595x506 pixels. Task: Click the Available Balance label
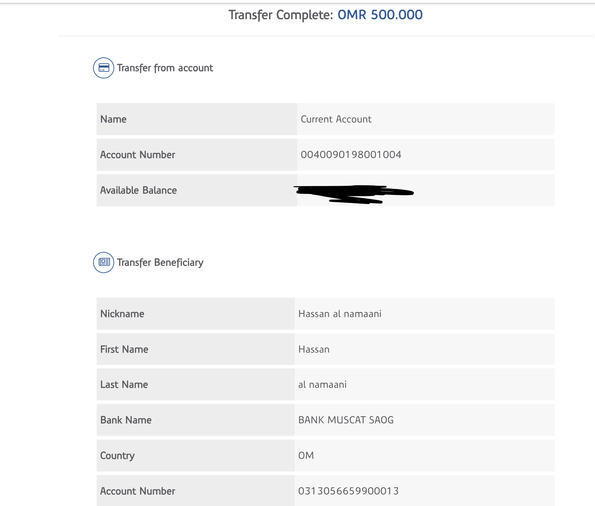tap(139, 190)
